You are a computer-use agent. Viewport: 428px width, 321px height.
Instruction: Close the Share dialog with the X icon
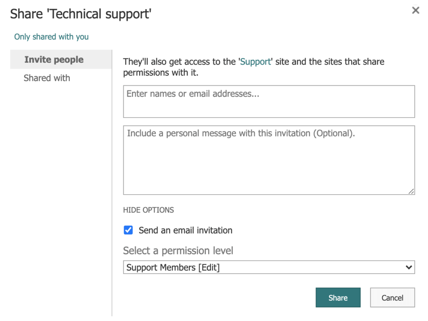click(415, 10)
